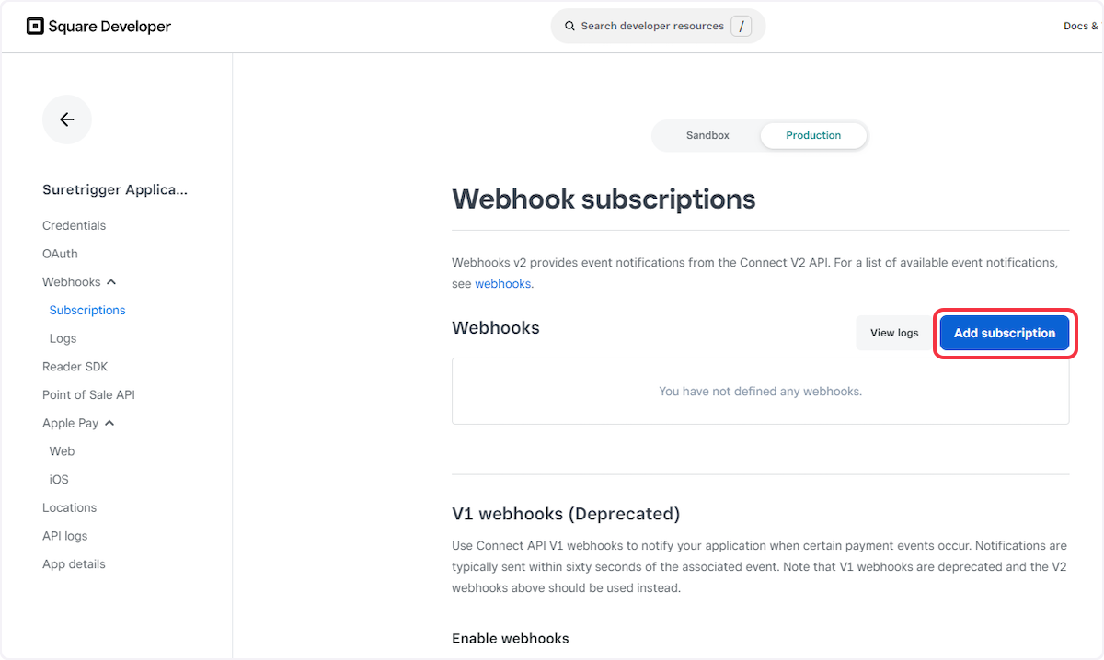Open the App details page
Screen dimensions: 1104x660
tap(74, 563)
